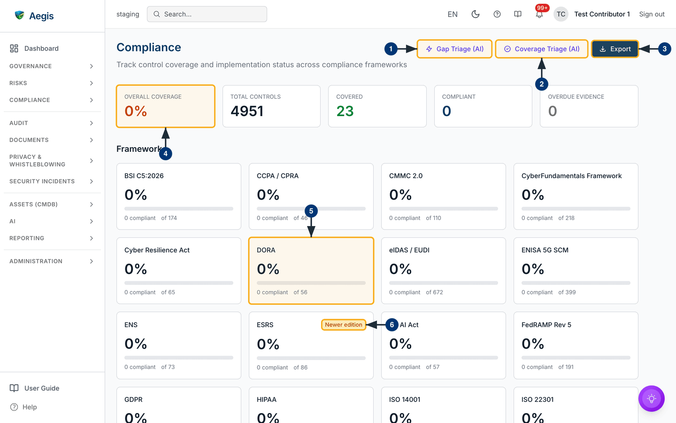Viewport: 676px width, 423px height.
Task: Open the purple lightbulb assistant button
Action: [652, 399]
